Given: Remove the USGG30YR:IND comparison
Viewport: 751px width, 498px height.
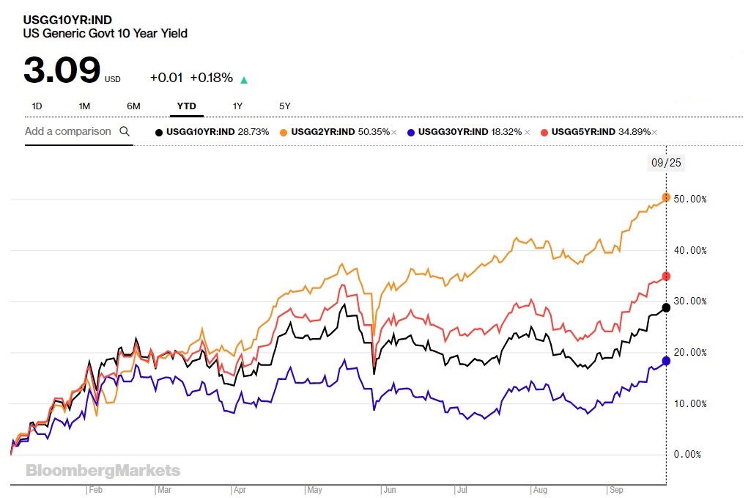Looking at the screenshot, I should coord(525,132).
